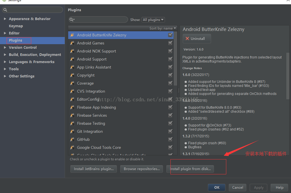The width and height of the screenshot is (291, 193).
Task: Focus the plugin search field
Action: point(98,20)
